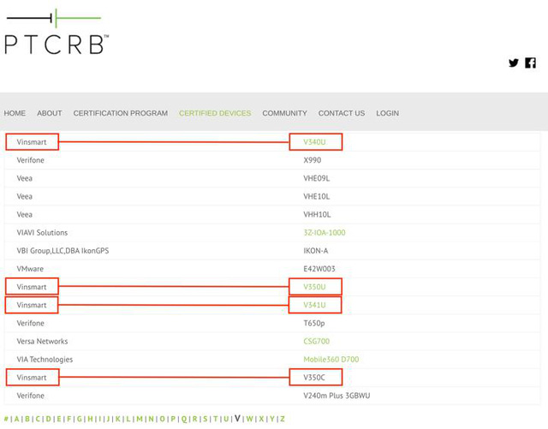548x429 pixels.
Task: Jump to letter O in alphabet index
Action: [x=162, y=419]
